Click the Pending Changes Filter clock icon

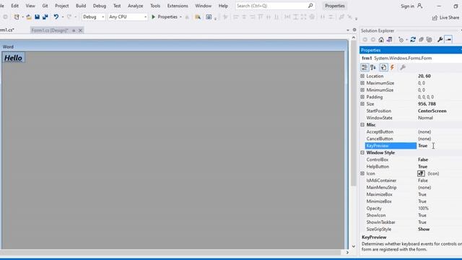point(401,40)
